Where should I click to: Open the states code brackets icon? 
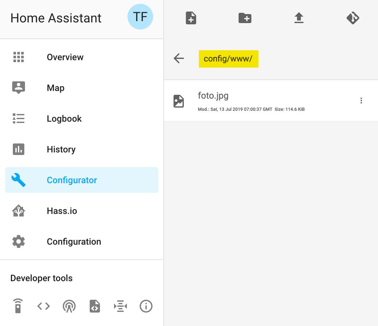pos(44,306)
